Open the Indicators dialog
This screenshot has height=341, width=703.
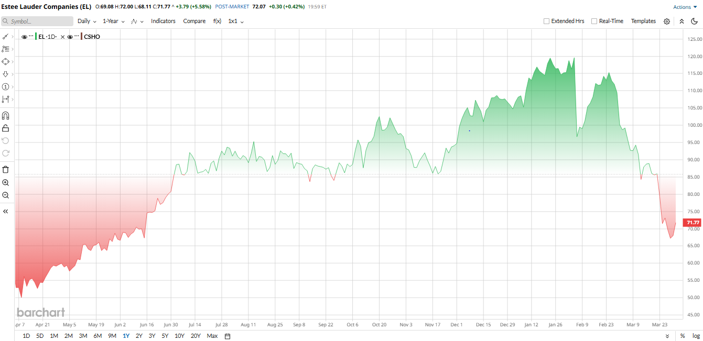163,21
